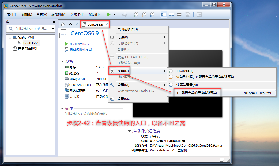Click Unity mode toolbar icon

coord(187,14)
